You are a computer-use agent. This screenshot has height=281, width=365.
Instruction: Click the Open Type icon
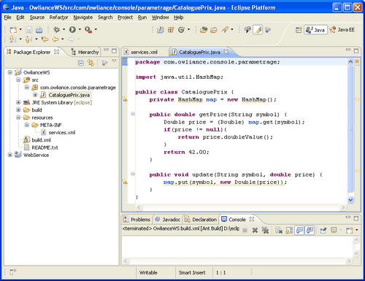(x=204, y=30)
